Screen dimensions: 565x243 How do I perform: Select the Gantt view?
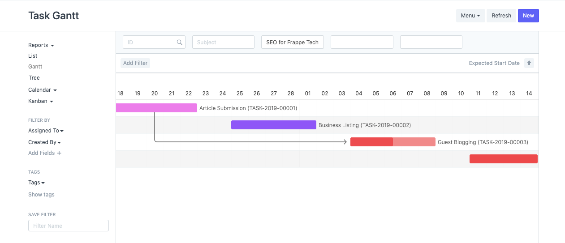coord(35,67)
